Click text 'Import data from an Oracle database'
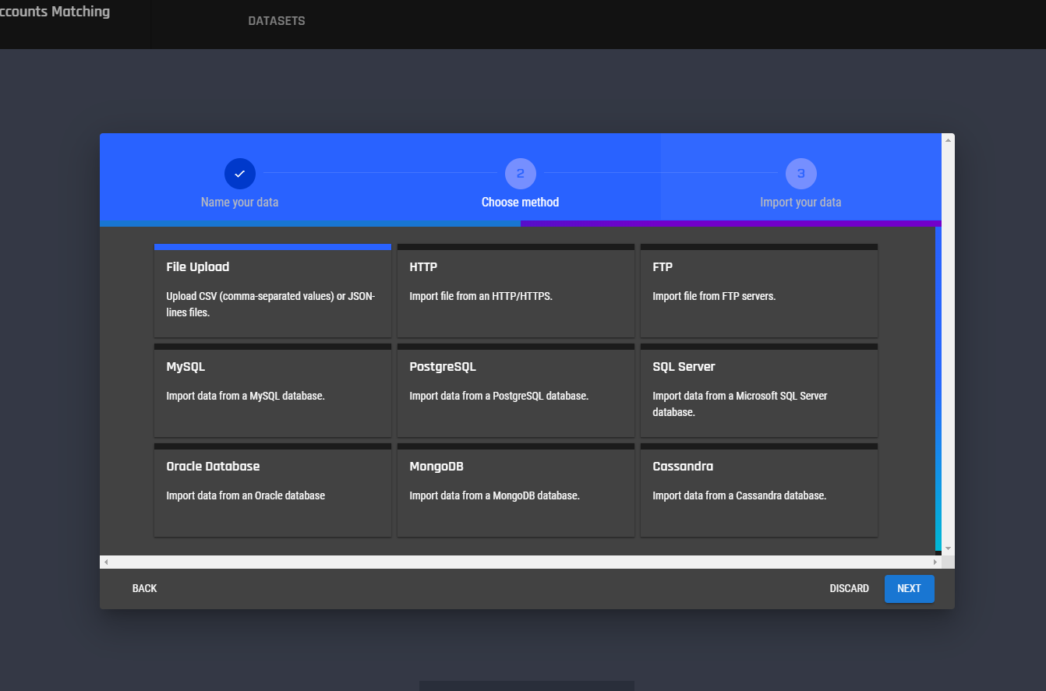This screenshot has height=691, width=1046. tap(246, 495)
